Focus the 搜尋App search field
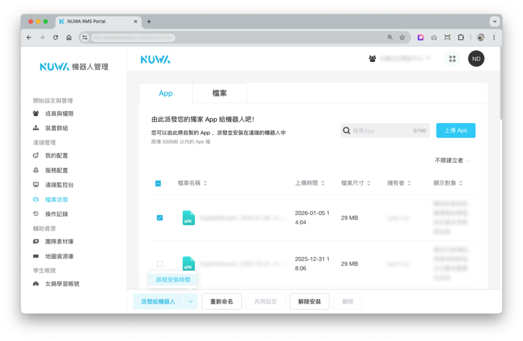The height and width of the screenshot is (341, 523). [381, 131]
